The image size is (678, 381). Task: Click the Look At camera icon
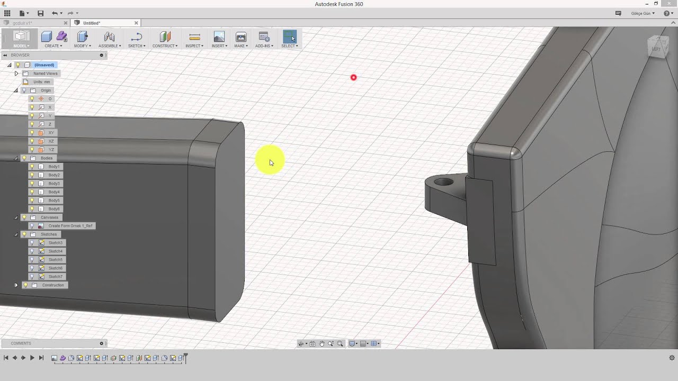pyautogui.click(x=313, y=343)
